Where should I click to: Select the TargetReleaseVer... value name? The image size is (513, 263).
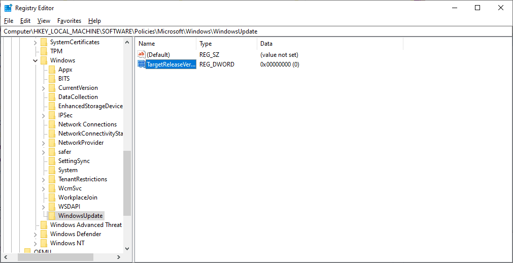click(171, 64)
